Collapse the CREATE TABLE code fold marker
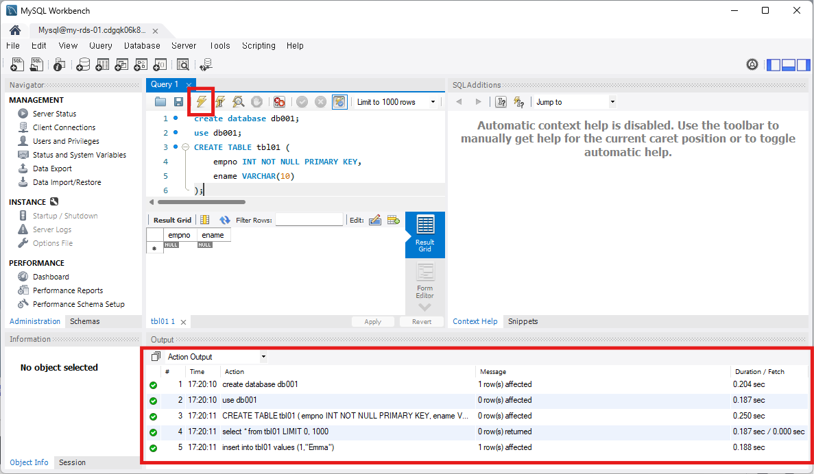 [185, 147]
